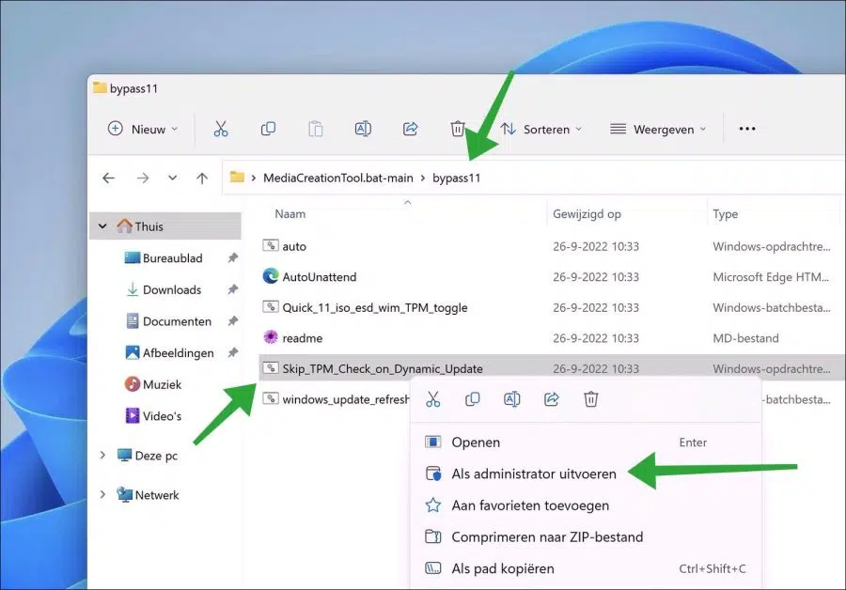Select Netwerk in the sidebar
Screen dimensions: 846x590
pyautogui.click(x=148, y=494)
